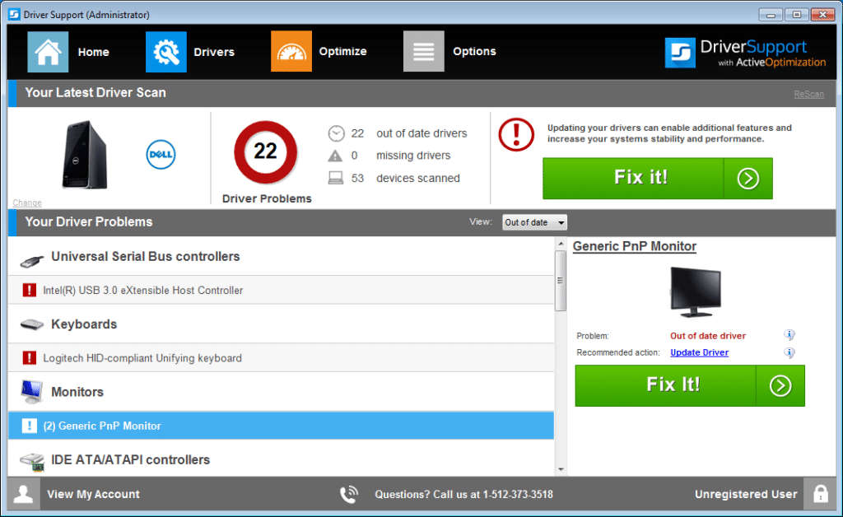Open the View filter dropdown
This screenshot has width=843, height=517.
point(534,222)
